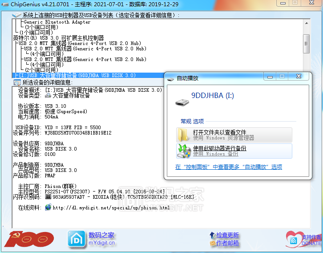Click the device serial number value

(78, 133)
